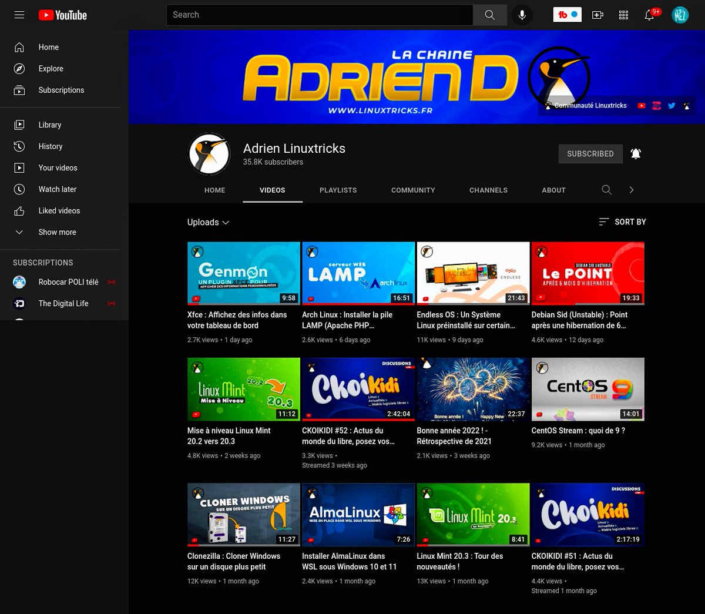Click the Adrien Linuxtricks channel avatar
The width and height of the screenshot is (705, 614).
tap(209, 154)
